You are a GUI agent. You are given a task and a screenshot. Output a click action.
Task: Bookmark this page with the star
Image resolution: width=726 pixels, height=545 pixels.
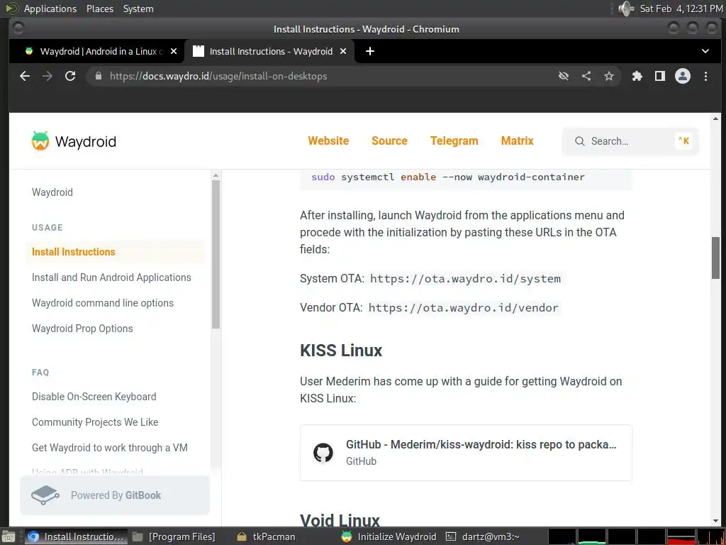tap(609, 76)
